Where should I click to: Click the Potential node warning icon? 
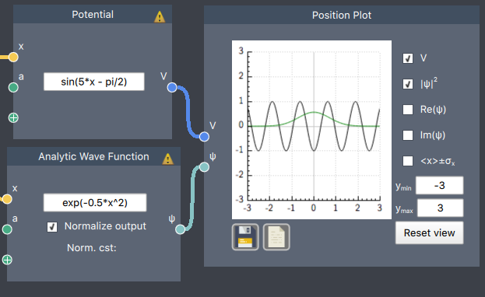[160, 17]
